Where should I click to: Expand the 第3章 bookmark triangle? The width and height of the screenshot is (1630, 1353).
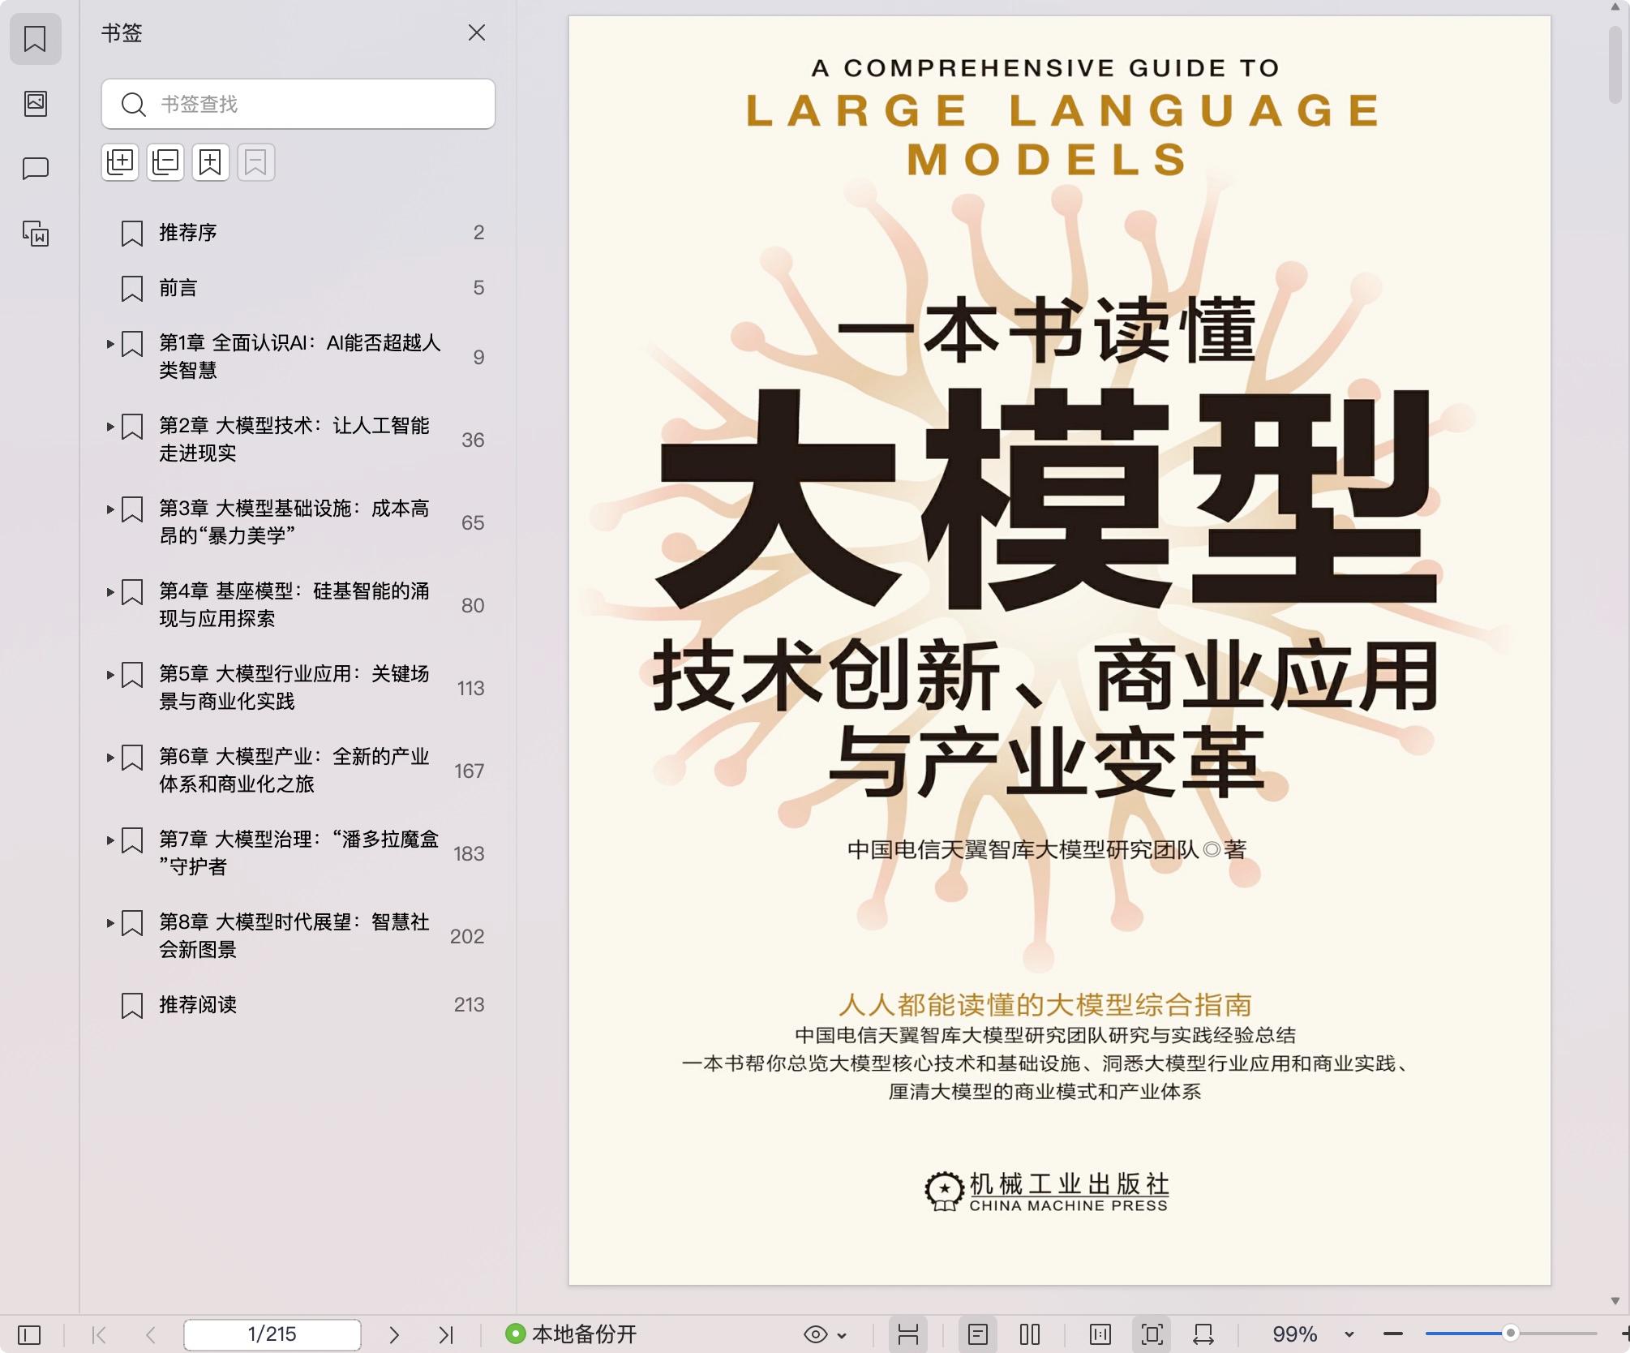coord(110,509)
